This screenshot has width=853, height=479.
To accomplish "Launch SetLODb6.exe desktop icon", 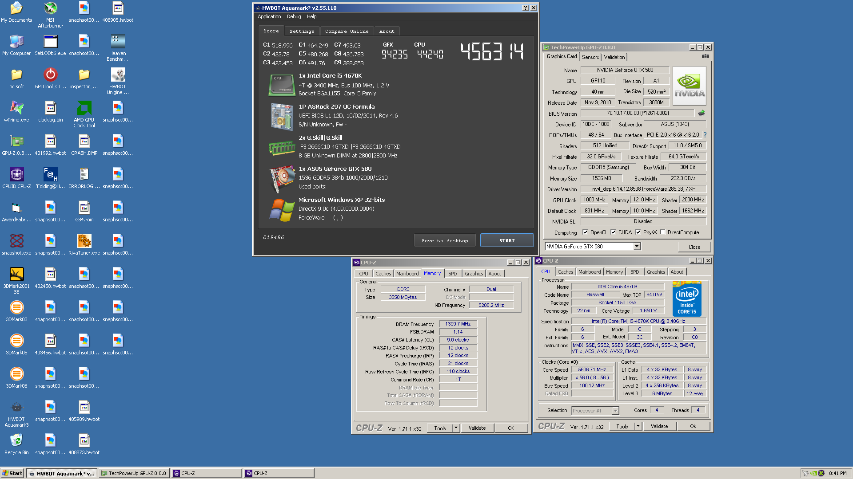I will (x=50, y=45).
